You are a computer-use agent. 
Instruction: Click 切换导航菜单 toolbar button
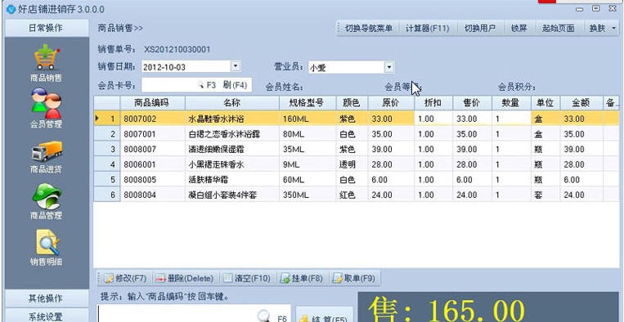369,29
